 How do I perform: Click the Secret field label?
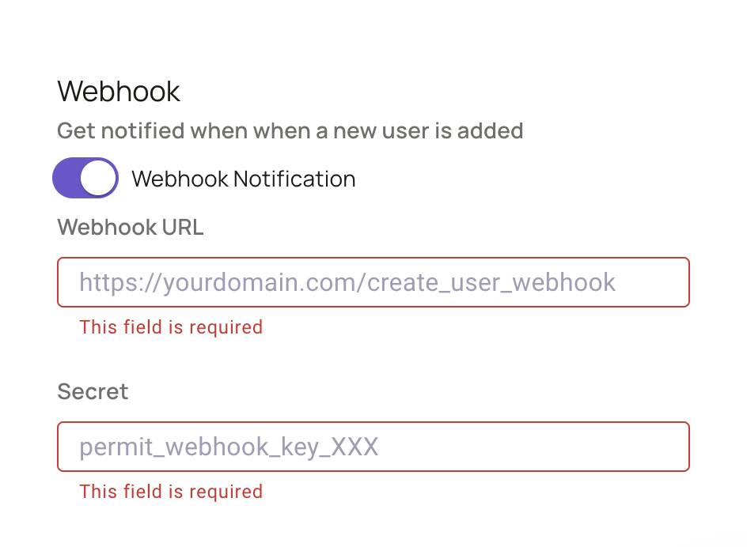[x=93, y=391]
